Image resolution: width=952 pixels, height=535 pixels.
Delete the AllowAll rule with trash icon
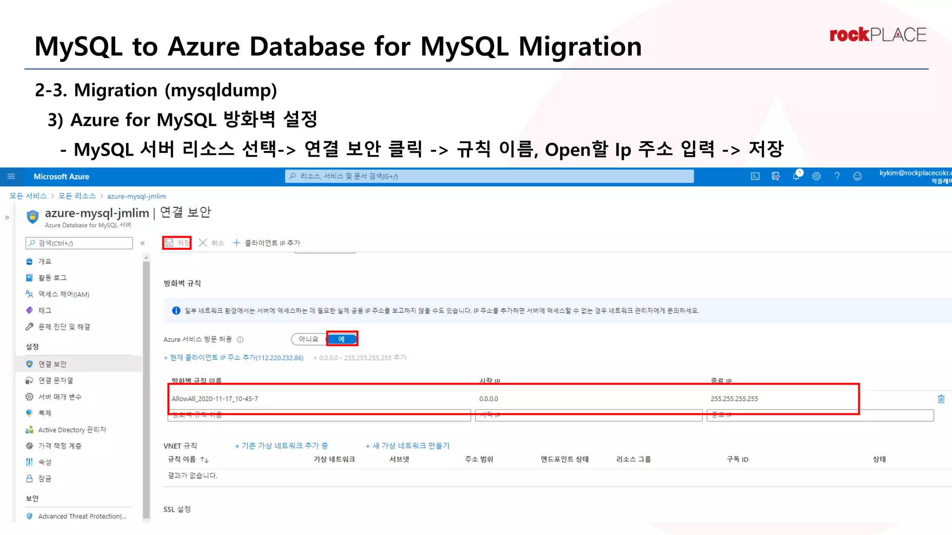click(941, 399)
